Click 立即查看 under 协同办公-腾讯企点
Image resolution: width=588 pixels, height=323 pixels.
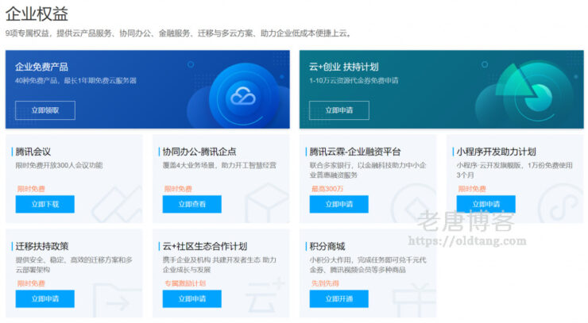pyautogui.click(x=192, y=204)
